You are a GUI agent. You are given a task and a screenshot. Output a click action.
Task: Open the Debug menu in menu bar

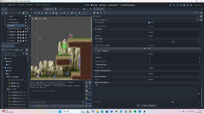(21, 5)
